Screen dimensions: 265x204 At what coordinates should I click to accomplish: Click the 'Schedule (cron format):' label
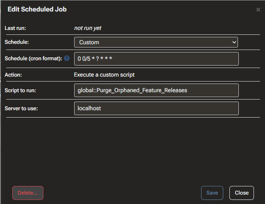coord(34,59)
